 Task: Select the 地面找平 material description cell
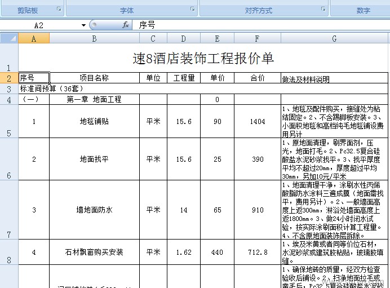334,159
